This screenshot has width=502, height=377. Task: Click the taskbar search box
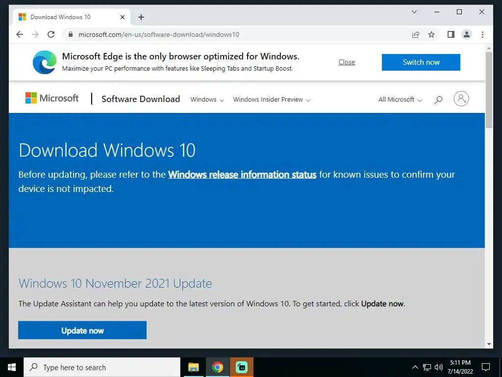[x=102, y=367]
